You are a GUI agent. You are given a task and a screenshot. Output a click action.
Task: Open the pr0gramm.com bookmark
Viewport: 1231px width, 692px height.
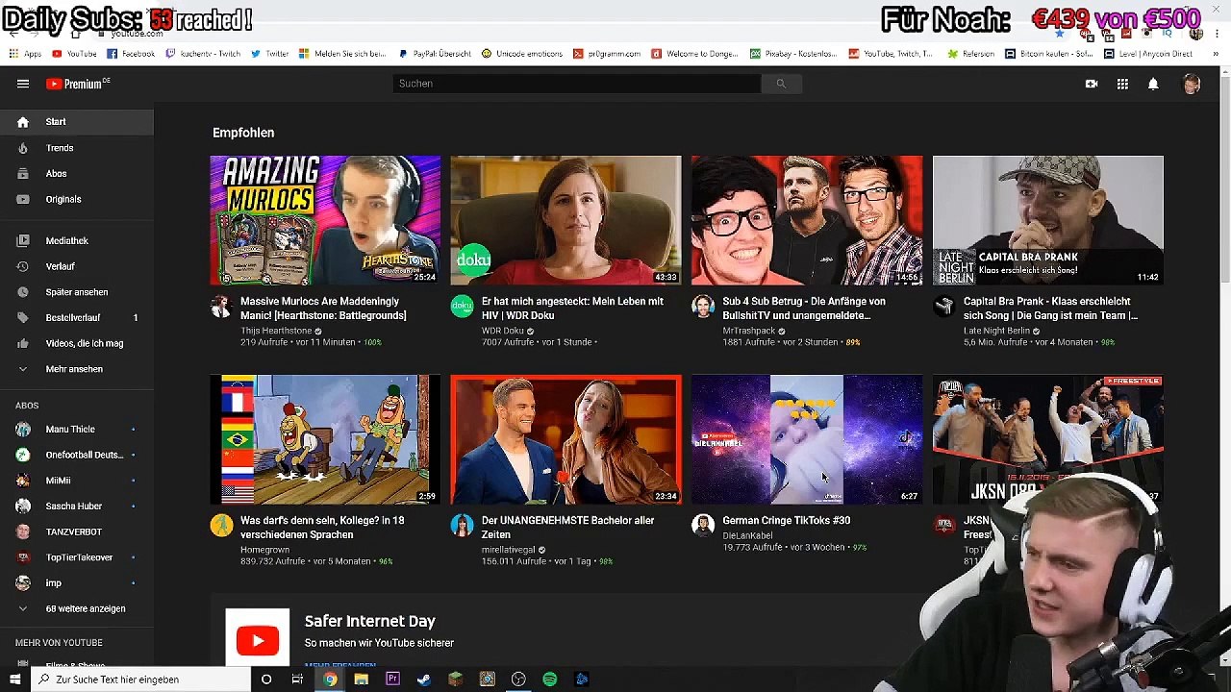(x=607, y=54)
